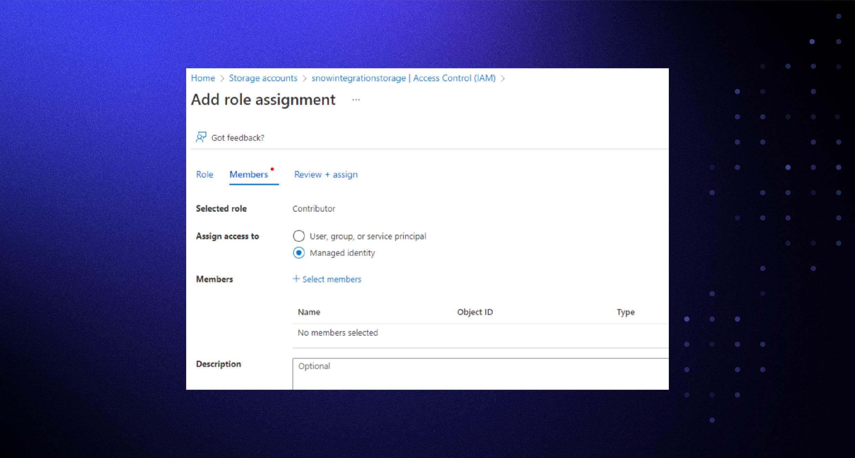
Task: Click the chevron after Home breadcrumb
Action: click(x=222, y=78)
